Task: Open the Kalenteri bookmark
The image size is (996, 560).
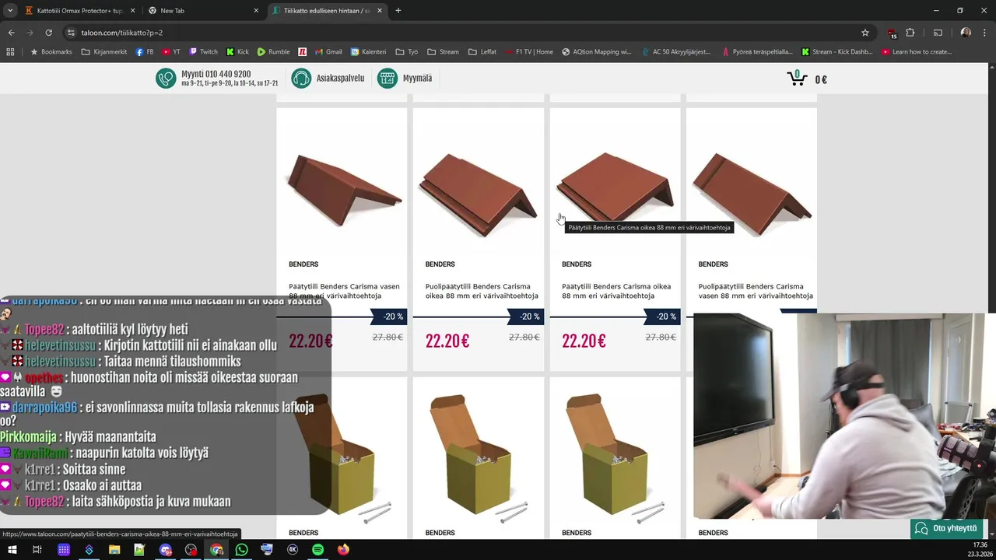Action: point(368,52)
